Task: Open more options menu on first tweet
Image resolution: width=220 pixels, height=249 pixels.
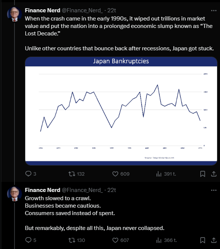Action: (x=214, y=11)
